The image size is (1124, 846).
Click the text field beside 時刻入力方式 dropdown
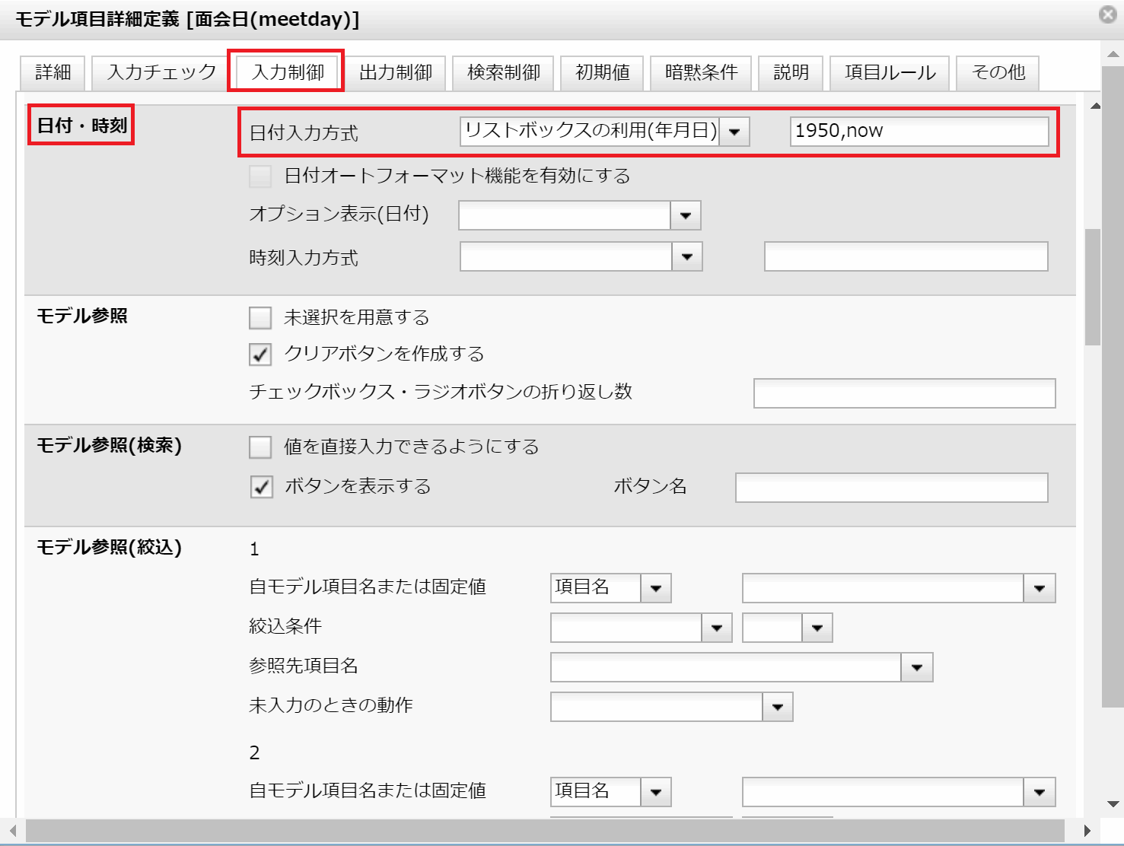coord(906,256)
